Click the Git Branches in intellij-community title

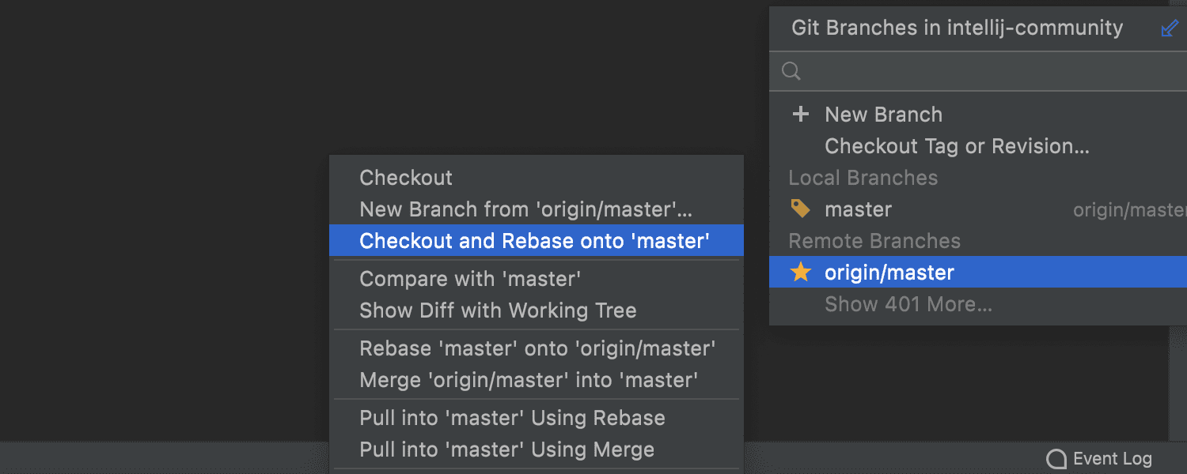click(x=957, y=28)
